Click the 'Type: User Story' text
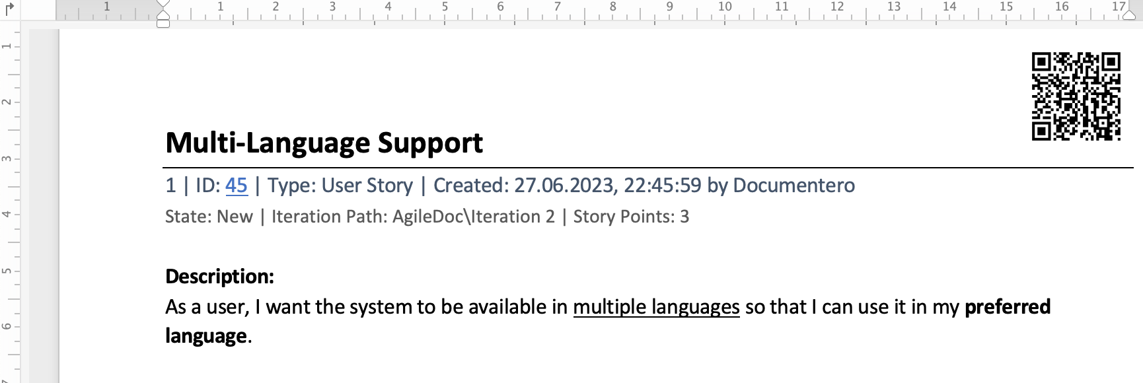 click(x=340, y=186)
